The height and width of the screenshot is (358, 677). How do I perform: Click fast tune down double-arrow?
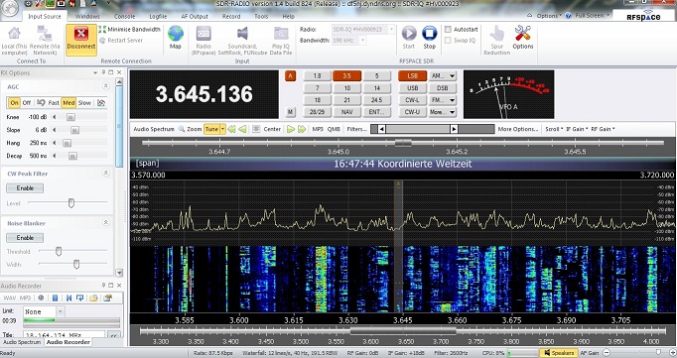[231, 129]
